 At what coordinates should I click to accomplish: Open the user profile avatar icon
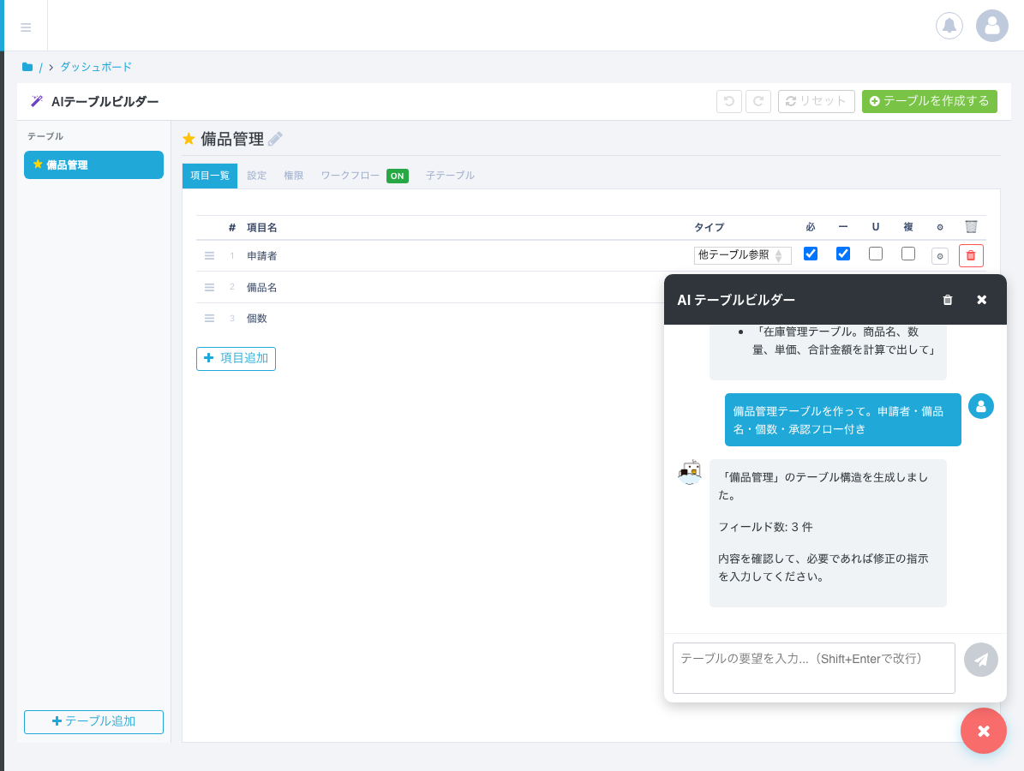pos(991,25)
